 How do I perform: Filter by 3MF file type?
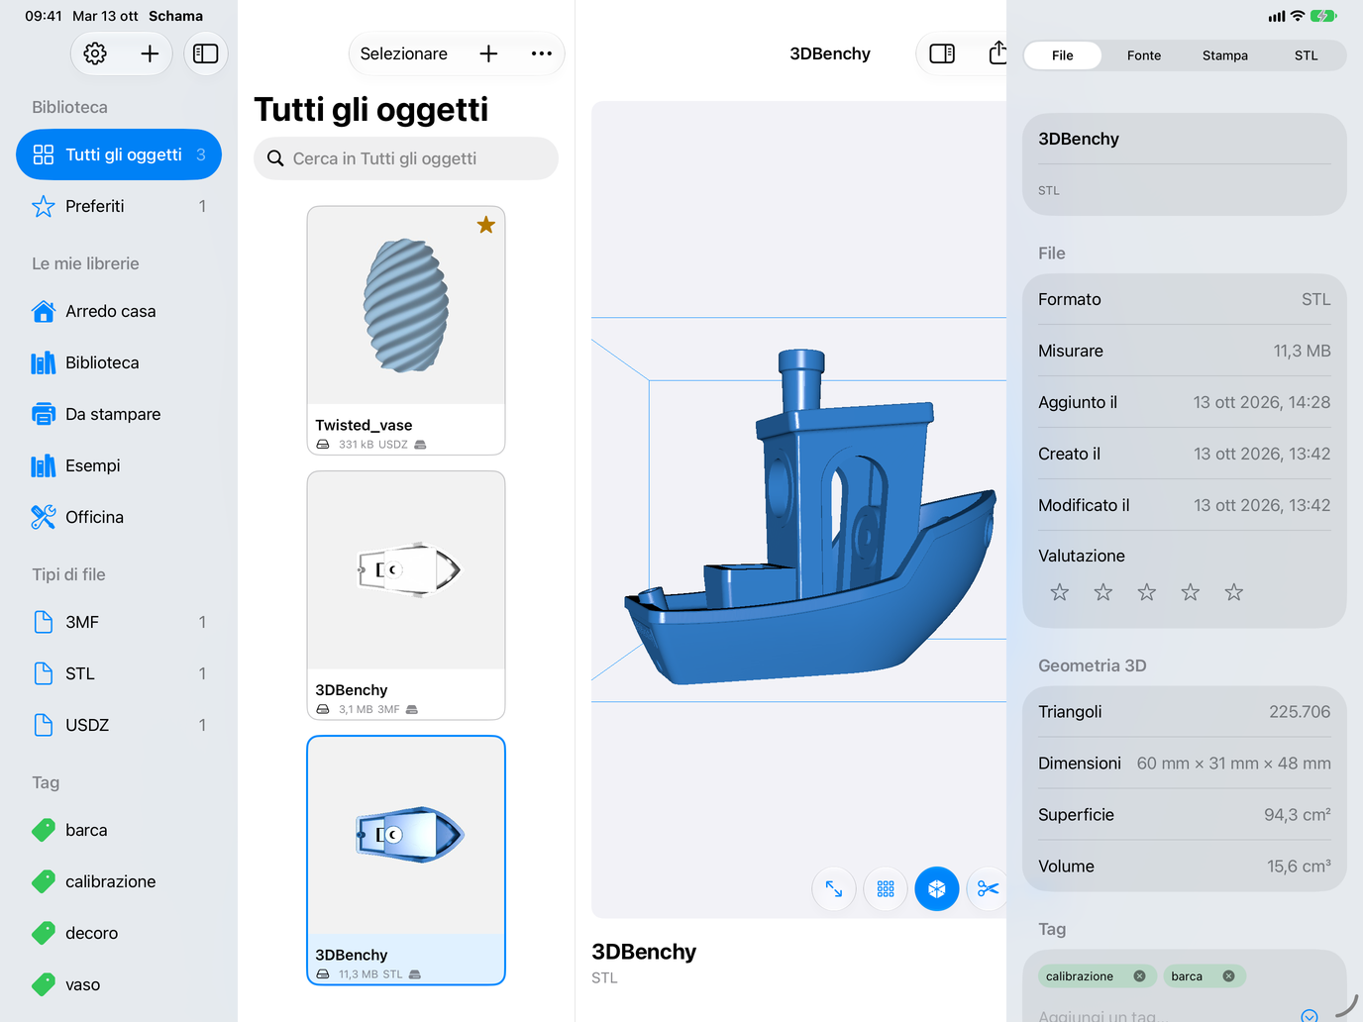coord(119,622)
